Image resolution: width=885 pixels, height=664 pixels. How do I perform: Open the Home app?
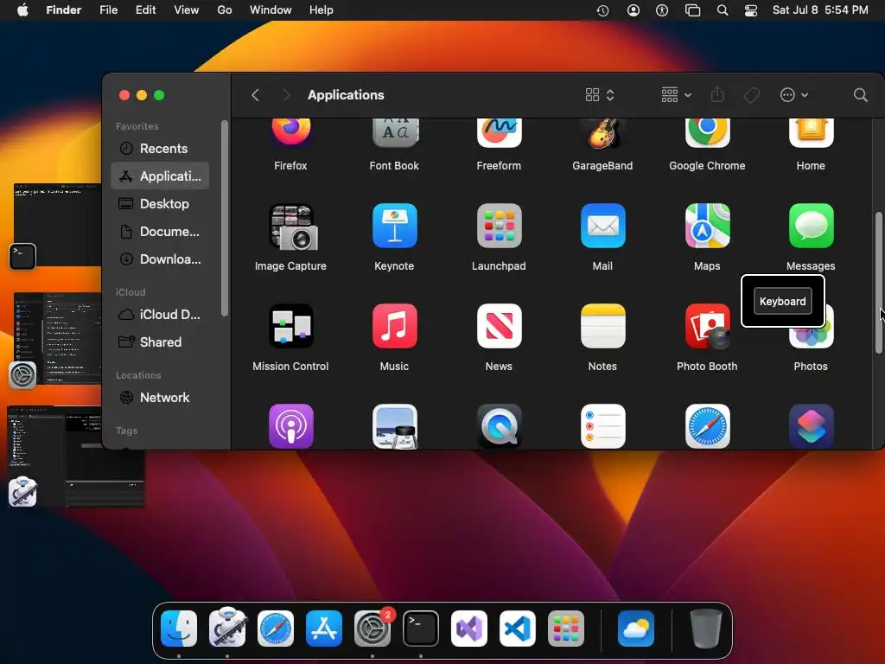click(811, 133)
